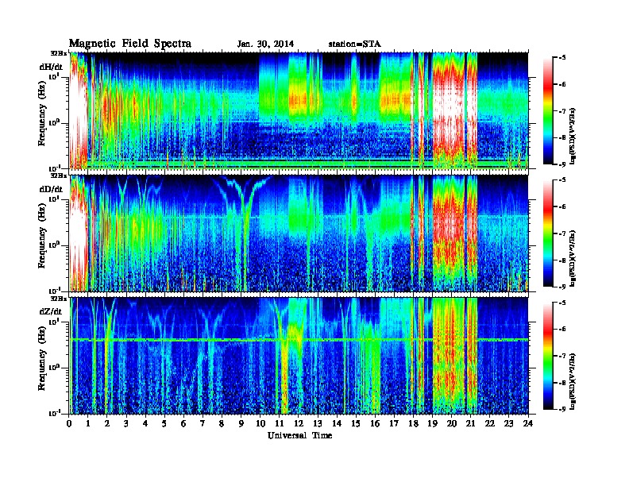Click hour "17" on the time axis
629x486 pixels.
[x=395, y=423]
